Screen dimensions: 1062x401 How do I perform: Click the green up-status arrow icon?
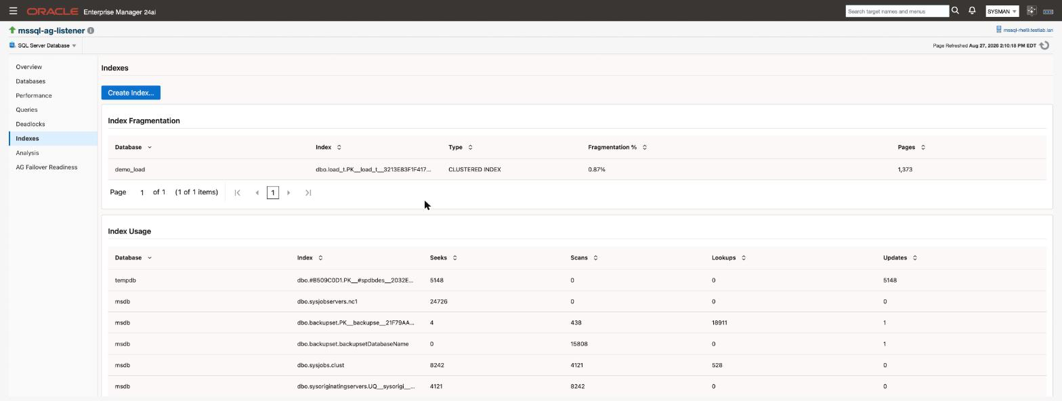[12, 30]
